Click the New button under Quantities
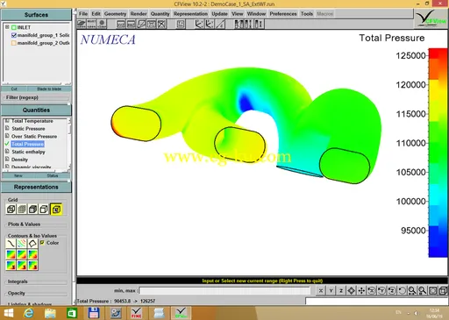The width and height of the screenshot is (449, 320). pyautogui.click(x=18, y=175)
